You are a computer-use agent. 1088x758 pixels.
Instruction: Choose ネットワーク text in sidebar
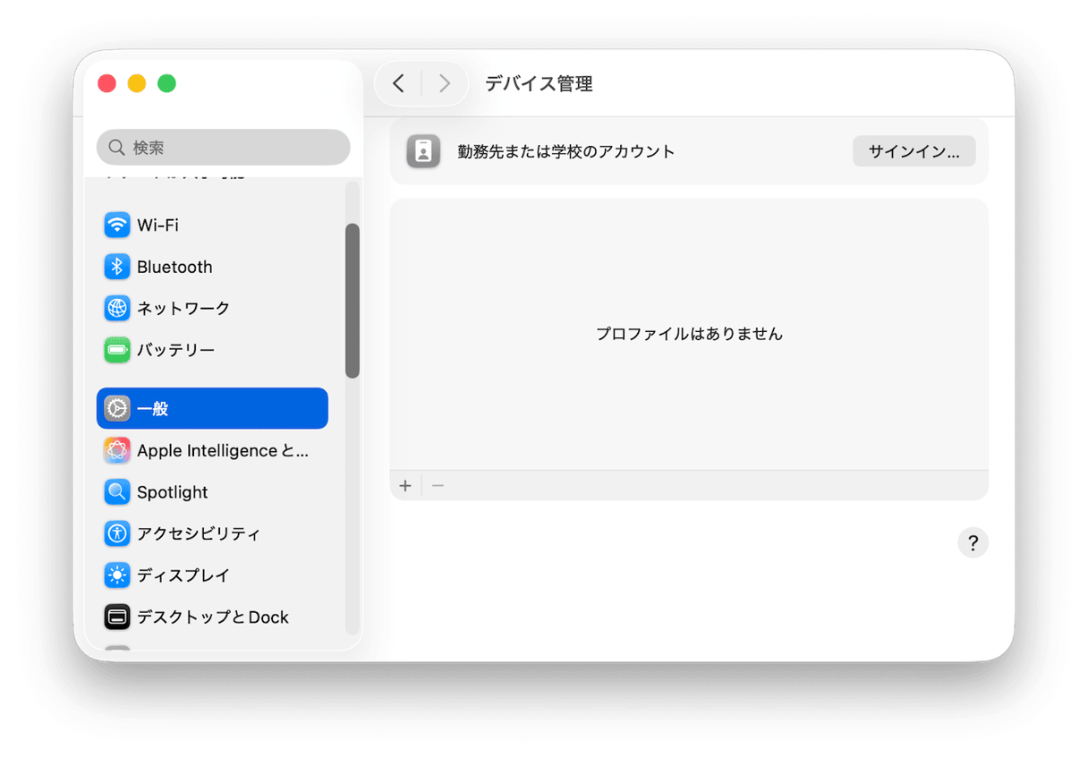click(183, 308)
